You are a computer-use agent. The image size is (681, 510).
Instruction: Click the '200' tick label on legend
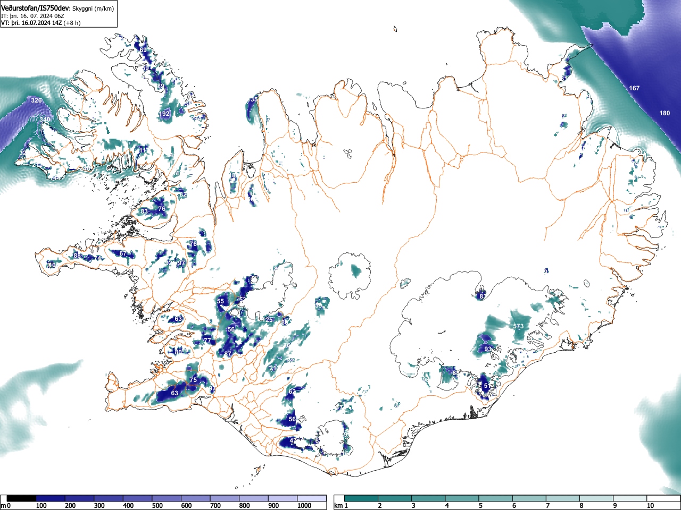[x=70, y=506]
